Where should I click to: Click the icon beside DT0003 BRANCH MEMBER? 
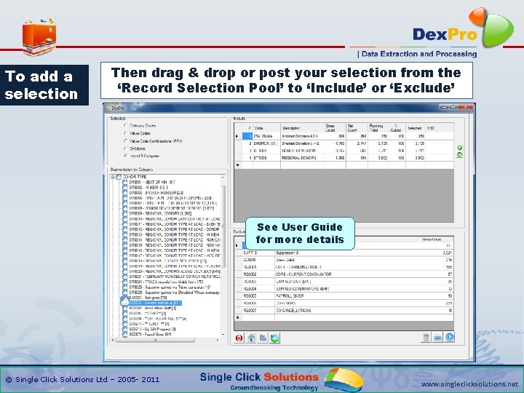(125, 192)
